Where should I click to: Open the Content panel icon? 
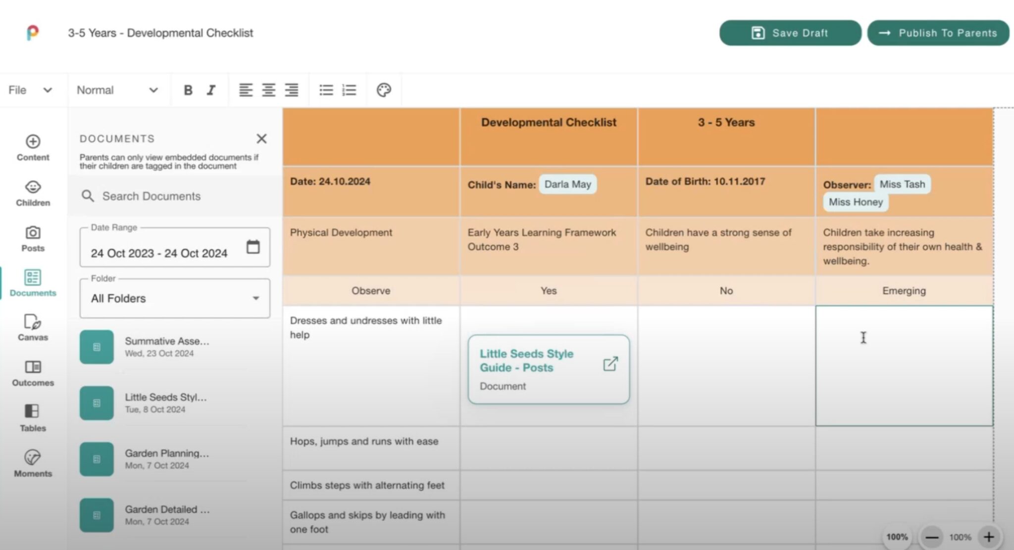tap(32, 146)
